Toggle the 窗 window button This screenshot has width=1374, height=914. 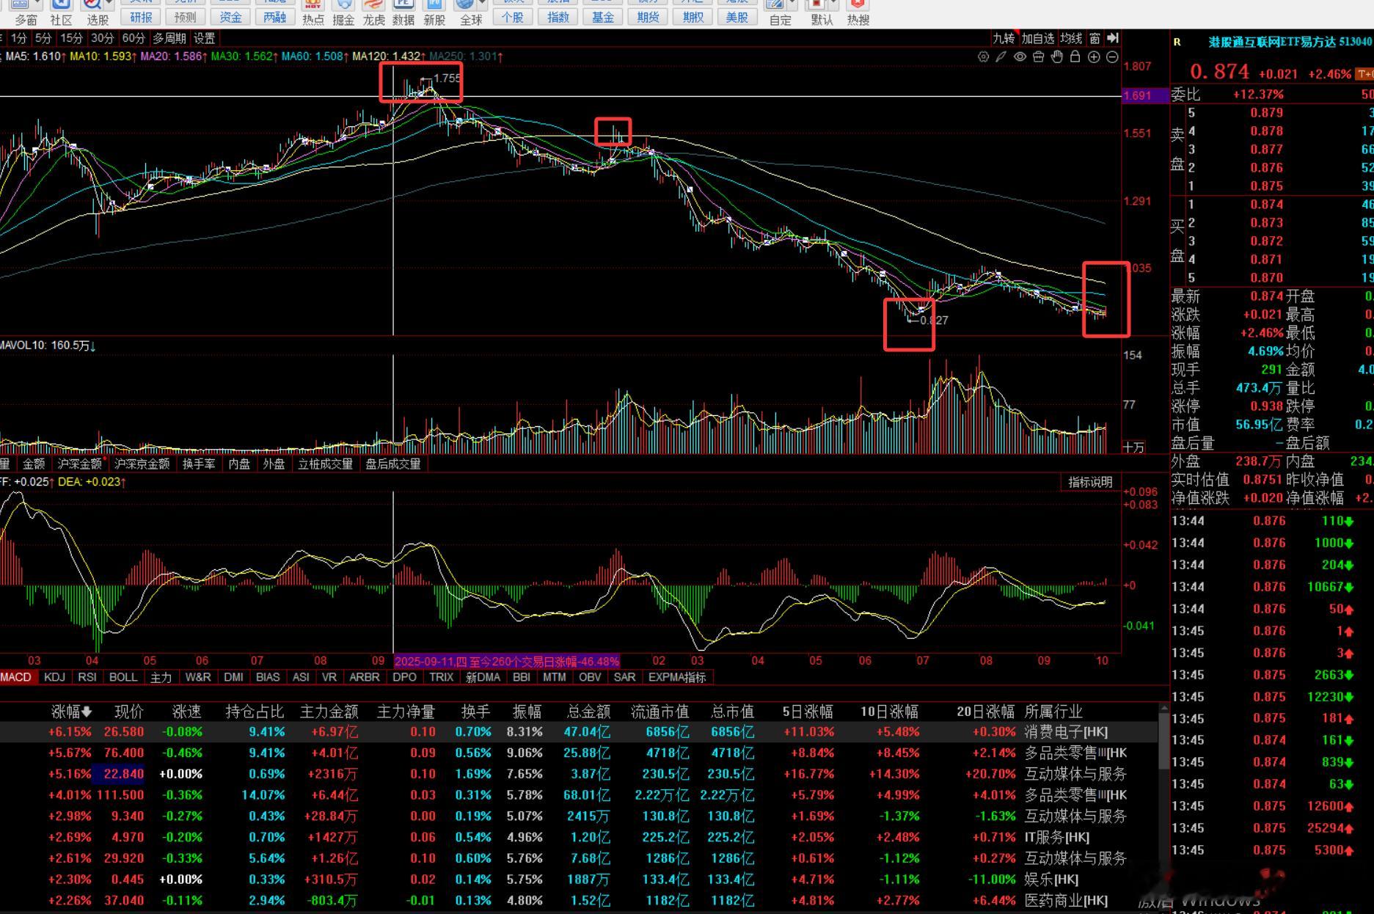[x=1095, y=38]
